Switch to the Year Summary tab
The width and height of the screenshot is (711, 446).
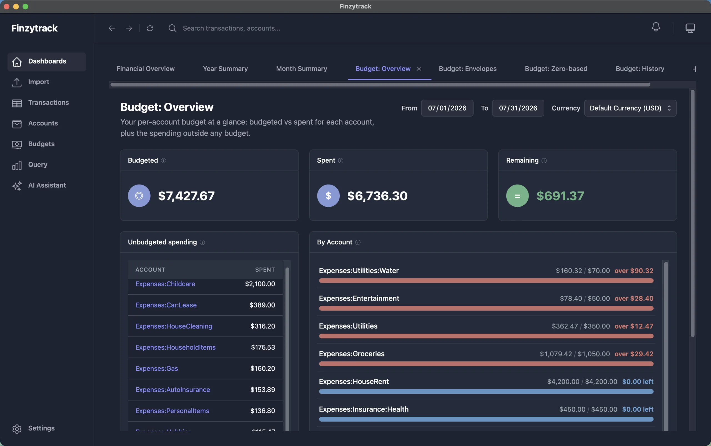pos(225,69)
